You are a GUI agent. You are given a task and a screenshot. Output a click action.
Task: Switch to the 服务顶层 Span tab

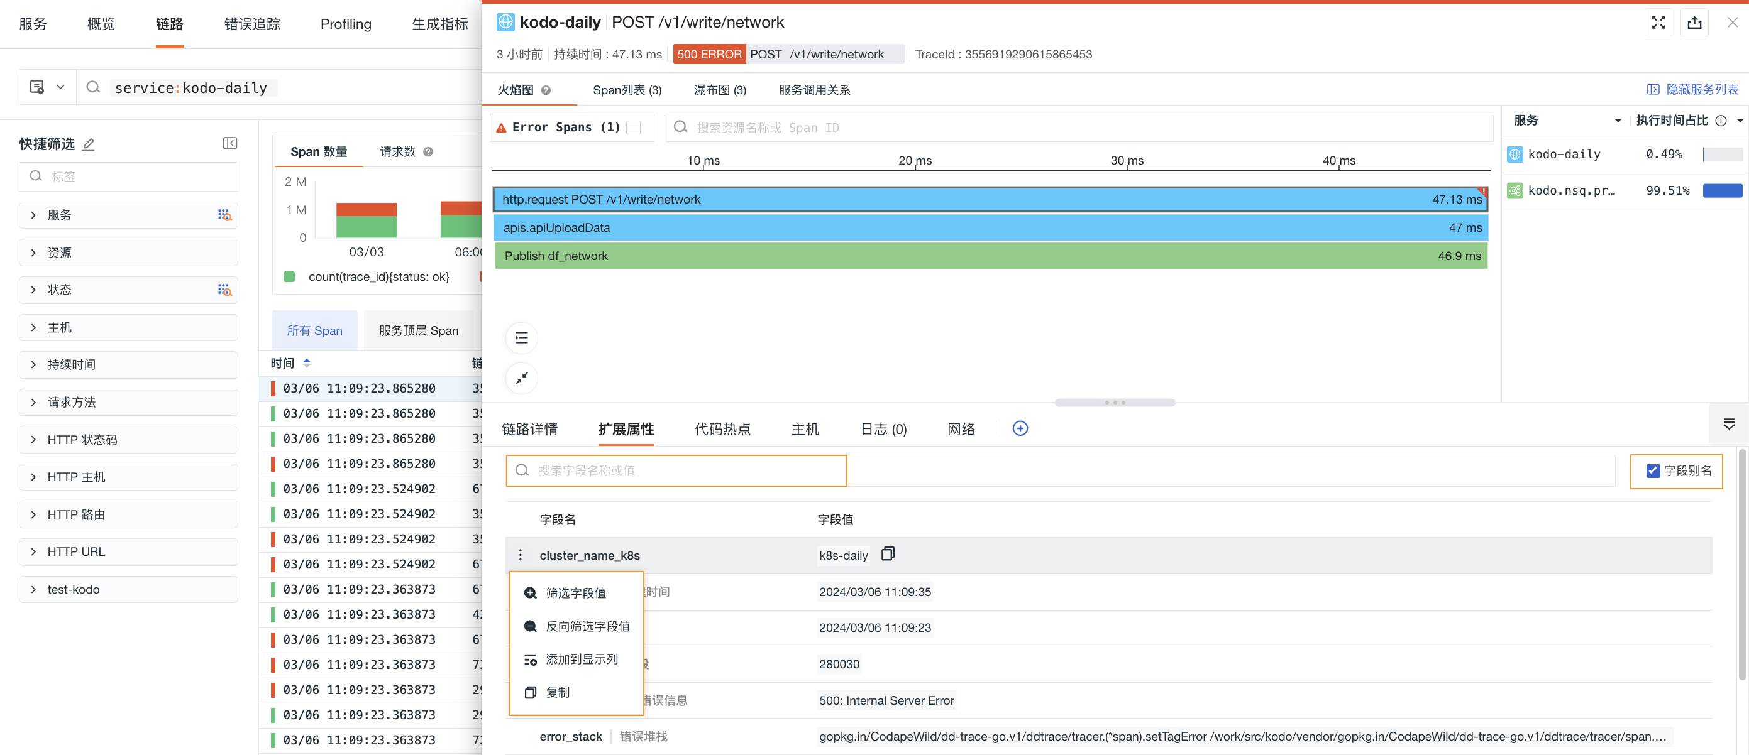pyautogui.click(x=418, y=330)
